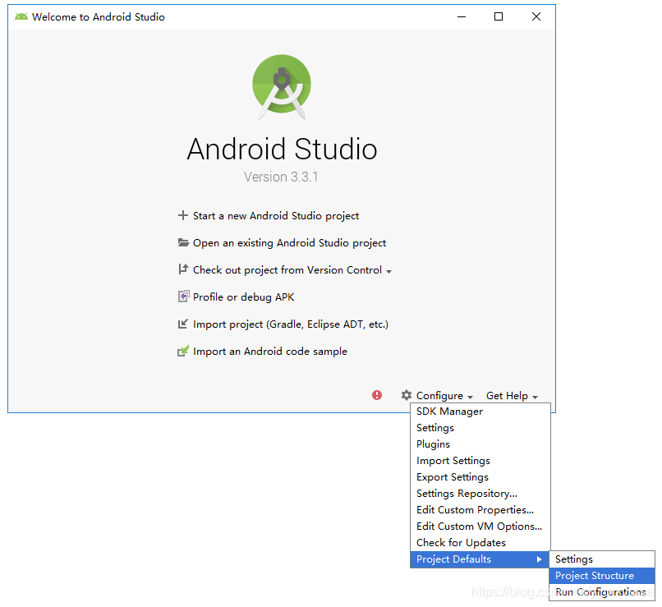Click the green Android icon in title bar
The width and height of the screenshot is (662, 607).
click(20, 15)
